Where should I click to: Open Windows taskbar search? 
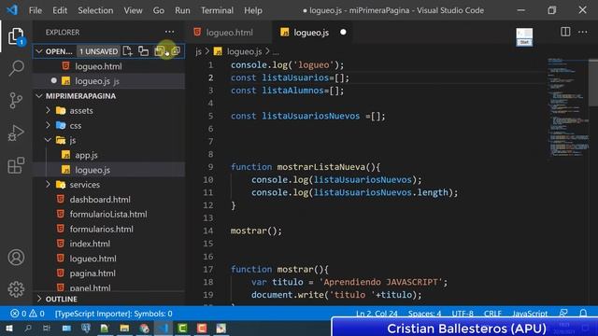(28, 328)
